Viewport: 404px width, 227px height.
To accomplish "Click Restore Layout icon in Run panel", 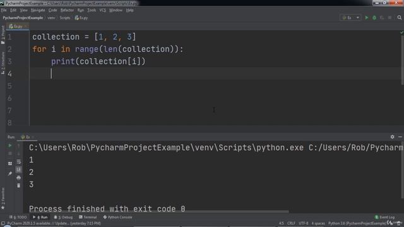I will (10, 163).
